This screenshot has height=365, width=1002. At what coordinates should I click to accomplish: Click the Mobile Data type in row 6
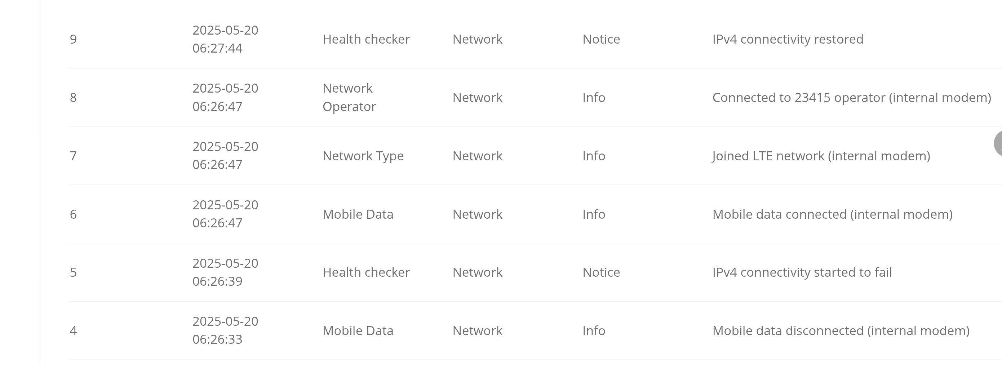(x=358, y=214)
